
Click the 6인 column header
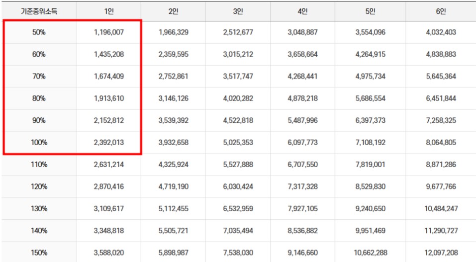441,11
